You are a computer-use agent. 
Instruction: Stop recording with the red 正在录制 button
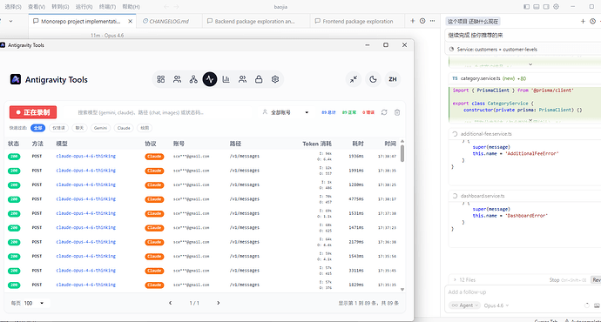tap(33, 112)
